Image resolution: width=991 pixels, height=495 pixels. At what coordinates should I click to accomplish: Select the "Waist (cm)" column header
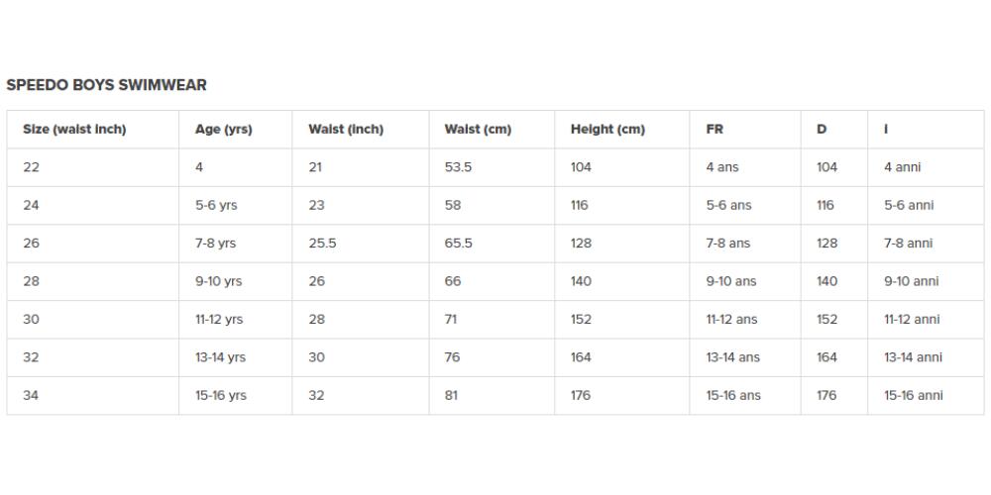[478, 130]
